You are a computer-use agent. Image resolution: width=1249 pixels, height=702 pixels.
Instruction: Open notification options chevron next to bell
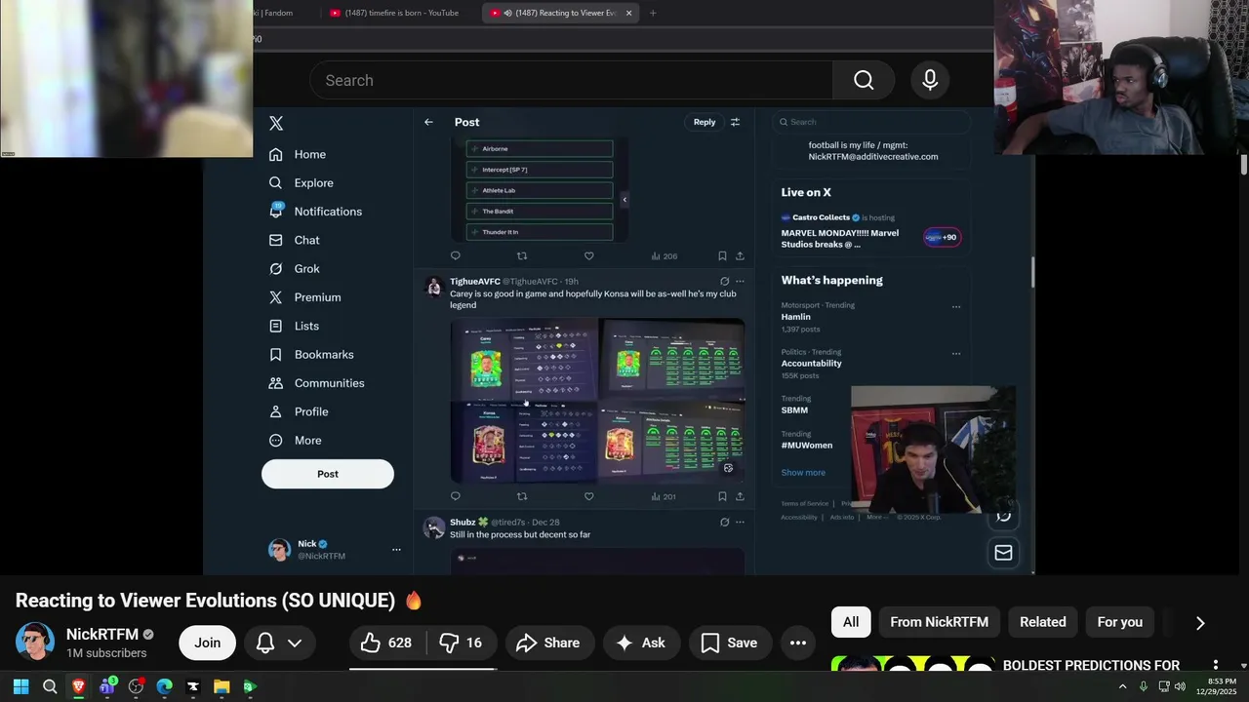(x=295, y=643)
